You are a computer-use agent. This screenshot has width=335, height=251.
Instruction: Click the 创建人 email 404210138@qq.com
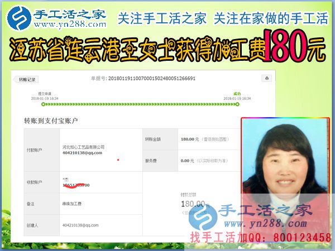(80, 225)
